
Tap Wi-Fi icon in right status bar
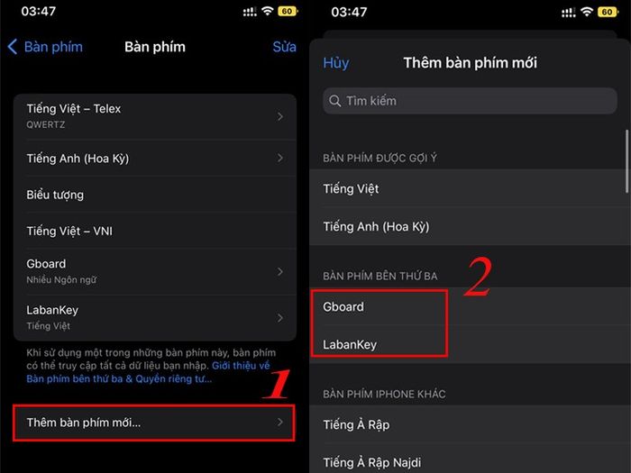[x=587, y=12]
